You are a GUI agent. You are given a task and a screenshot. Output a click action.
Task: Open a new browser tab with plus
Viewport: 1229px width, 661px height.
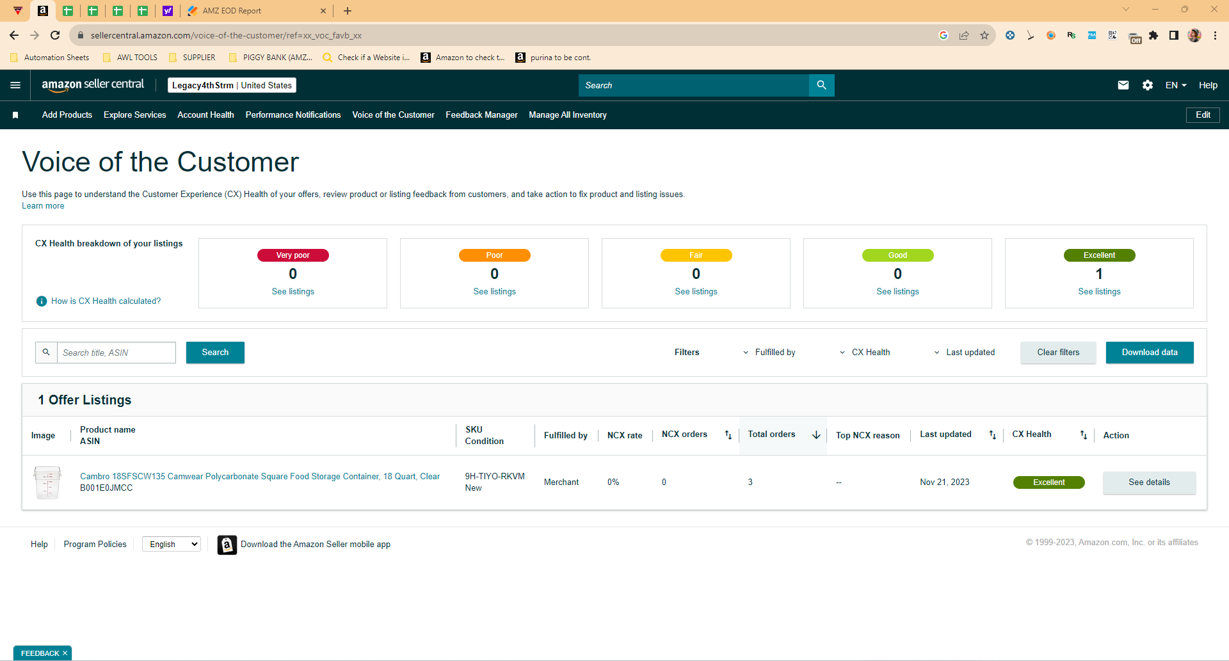pyautogui.click(x=348, y=11)
